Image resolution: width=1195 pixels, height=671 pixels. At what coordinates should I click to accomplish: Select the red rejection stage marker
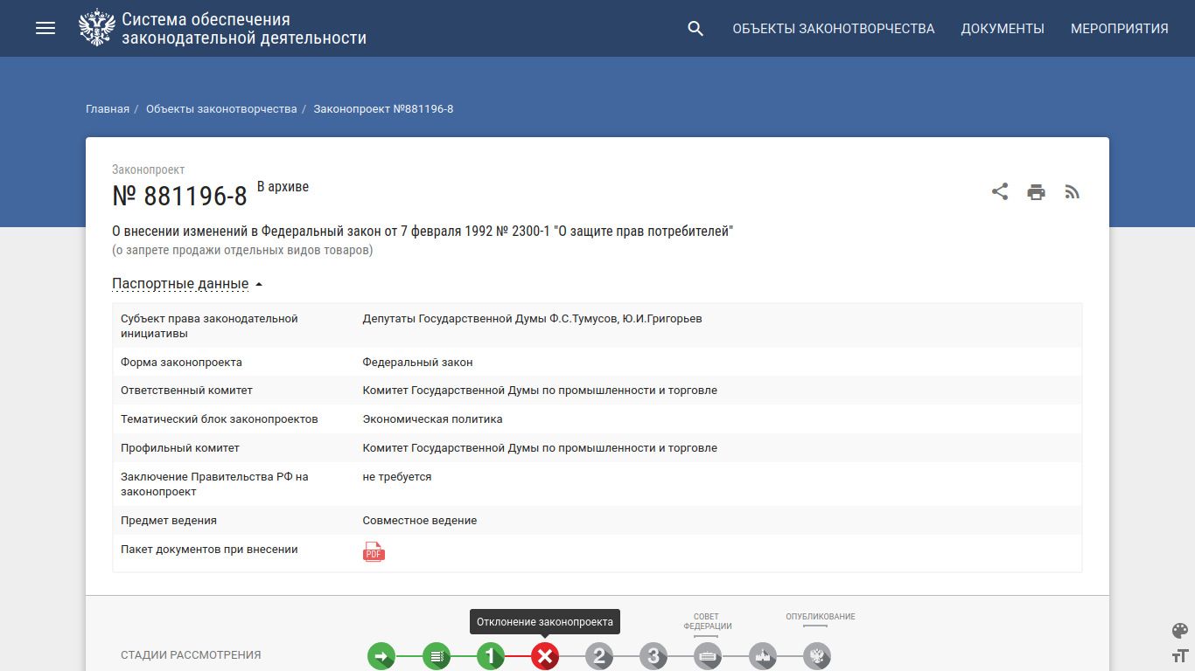[x=544, y=656]
